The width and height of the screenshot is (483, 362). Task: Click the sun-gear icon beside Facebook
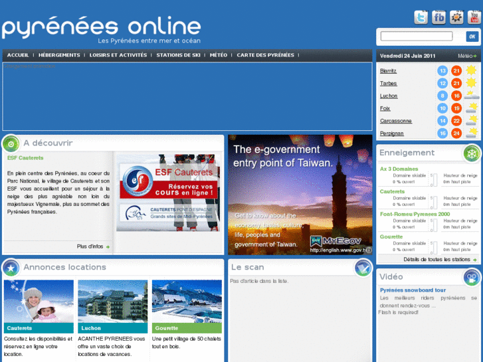click(456, 17)
